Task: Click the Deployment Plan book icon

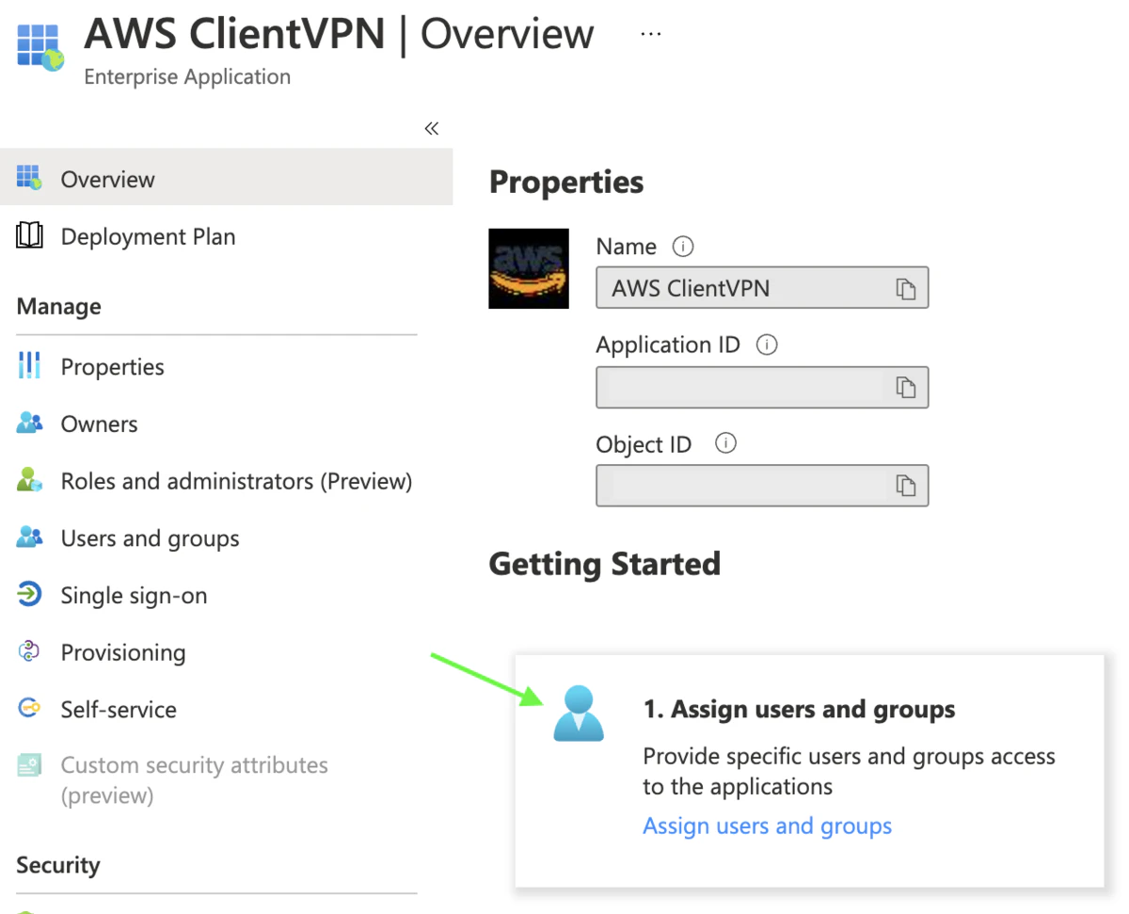Action: point(29,236)
